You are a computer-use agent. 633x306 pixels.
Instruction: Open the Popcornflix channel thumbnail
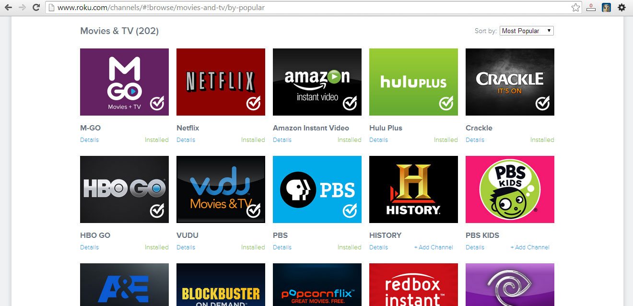(317, 284)
